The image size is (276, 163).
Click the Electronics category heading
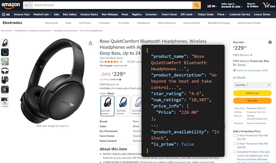pyautogui.click(x=12, y=23)
